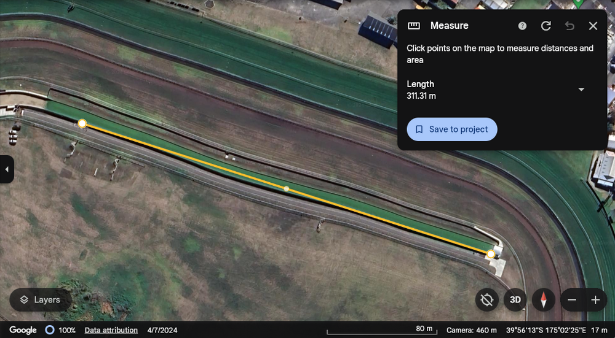Screen dimensions: 615x338
Task: Restart the measurement with the refresh icon
Action: click(546, 26)
